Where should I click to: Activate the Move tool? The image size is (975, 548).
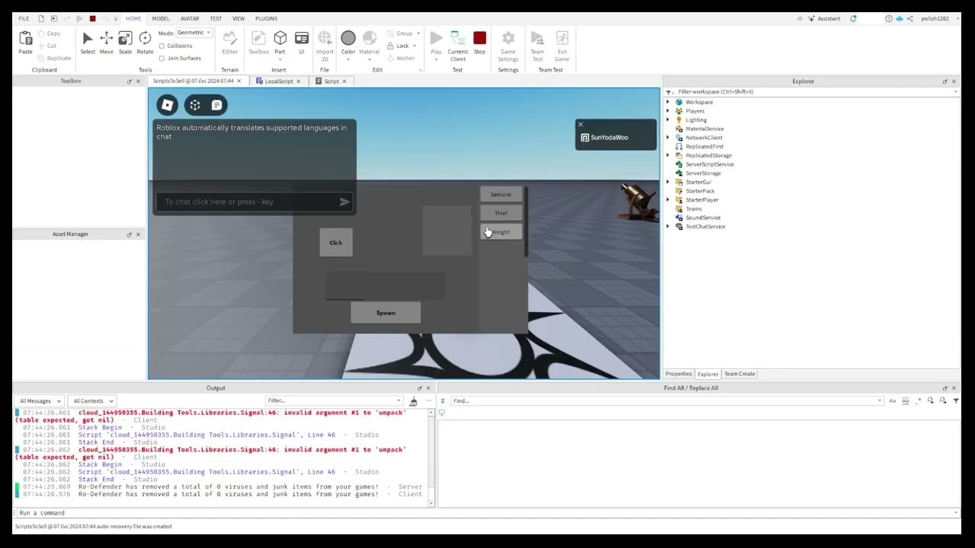point(107,43)
